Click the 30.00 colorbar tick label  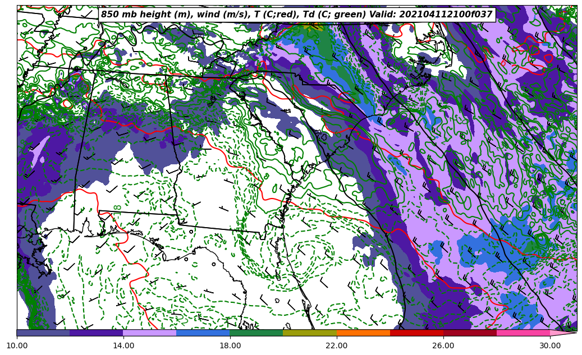coord(550,345)
